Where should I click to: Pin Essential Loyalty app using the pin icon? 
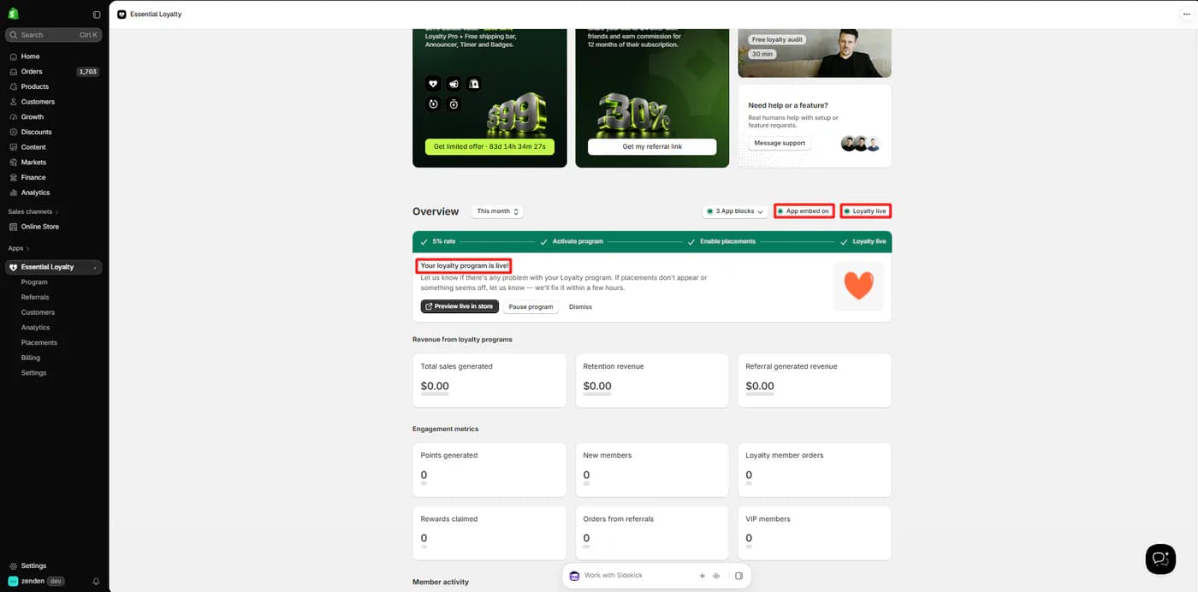95,268
